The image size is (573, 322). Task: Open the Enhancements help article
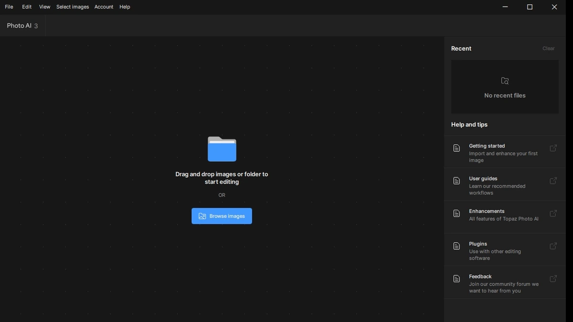505,217
